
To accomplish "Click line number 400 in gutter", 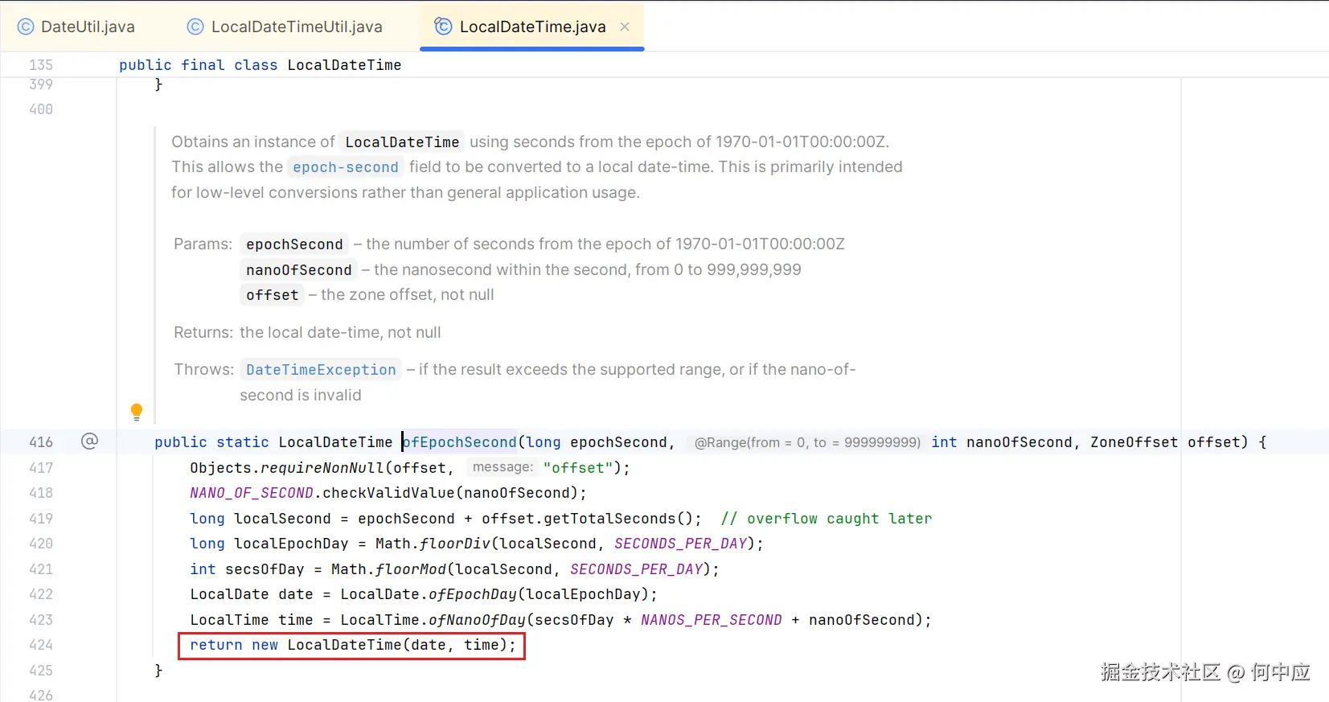I will pos(41,109).
